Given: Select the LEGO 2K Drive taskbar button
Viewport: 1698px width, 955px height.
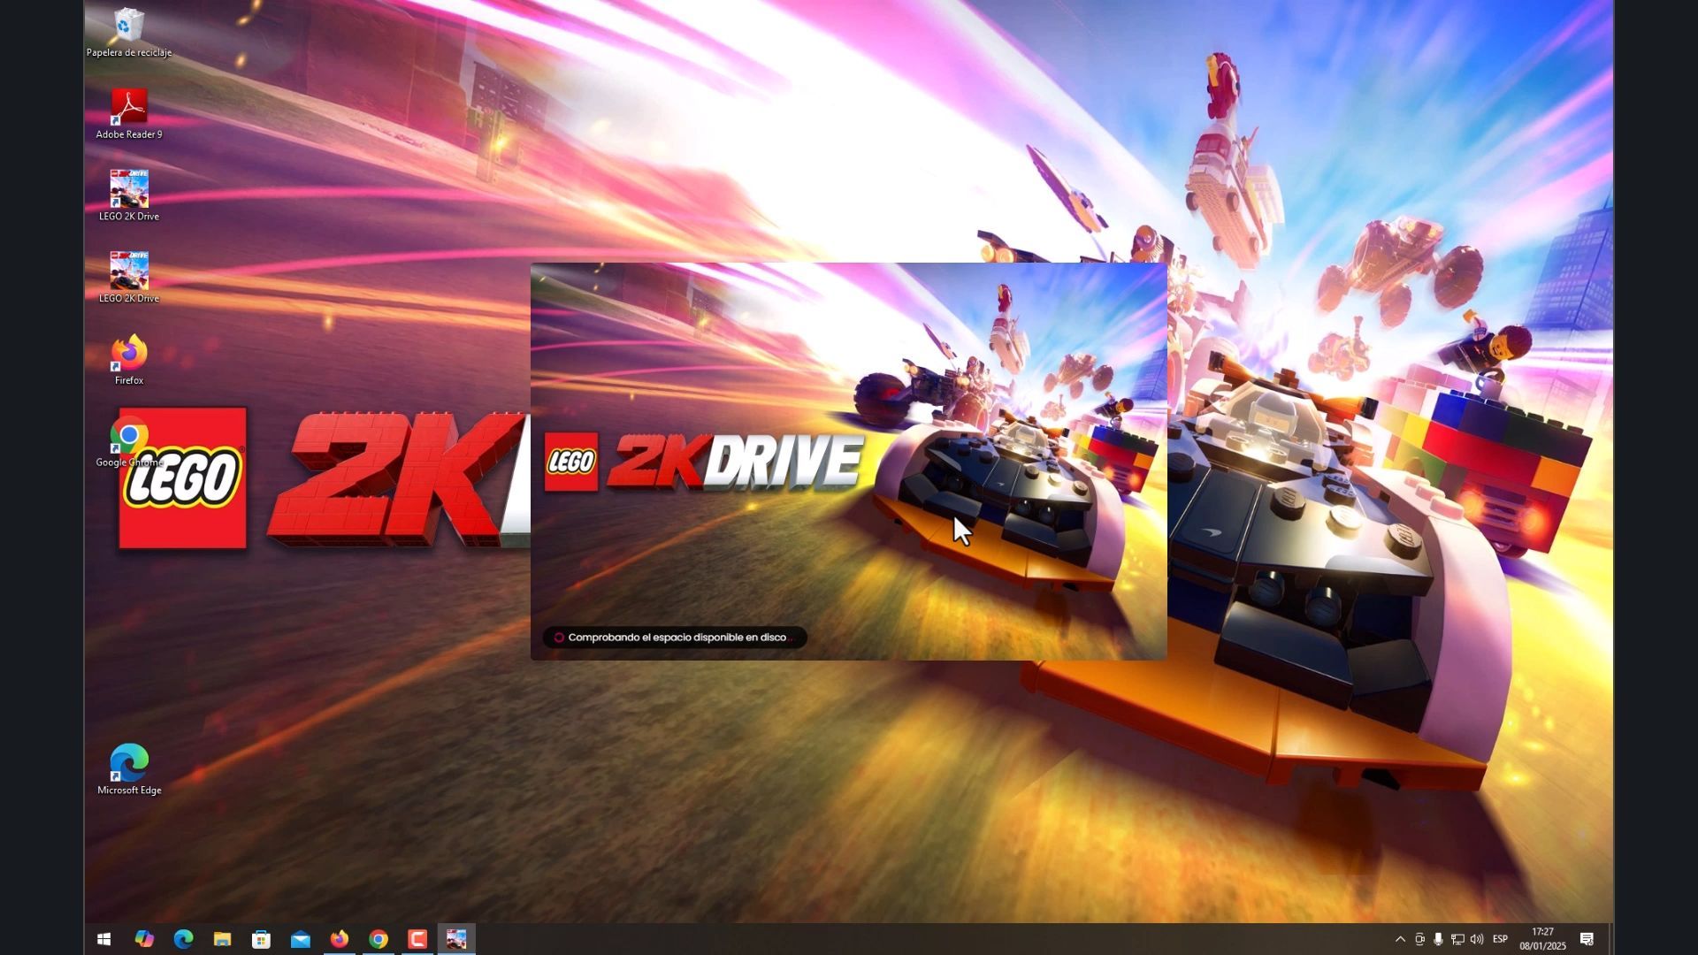Looking at the screenshot, I should 456,939.
